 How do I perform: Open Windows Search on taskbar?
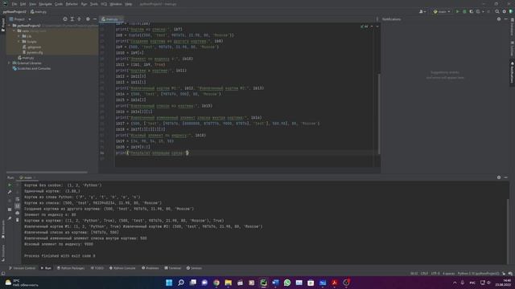click(x=180, y=283)
